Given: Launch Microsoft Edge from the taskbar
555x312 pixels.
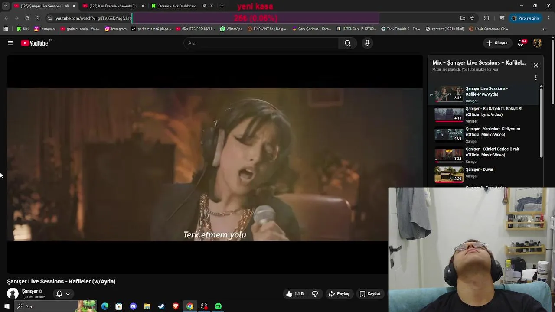Looking at the screenshot, I should tap(105, 306).
